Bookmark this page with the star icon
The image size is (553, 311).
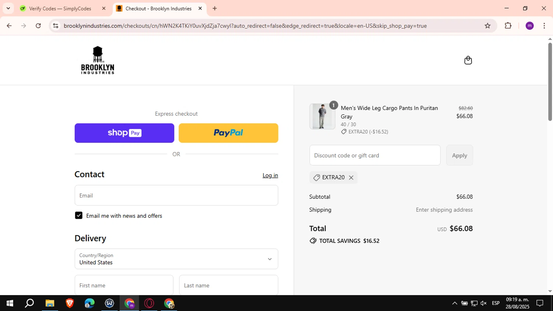click(x=487, y=26)
